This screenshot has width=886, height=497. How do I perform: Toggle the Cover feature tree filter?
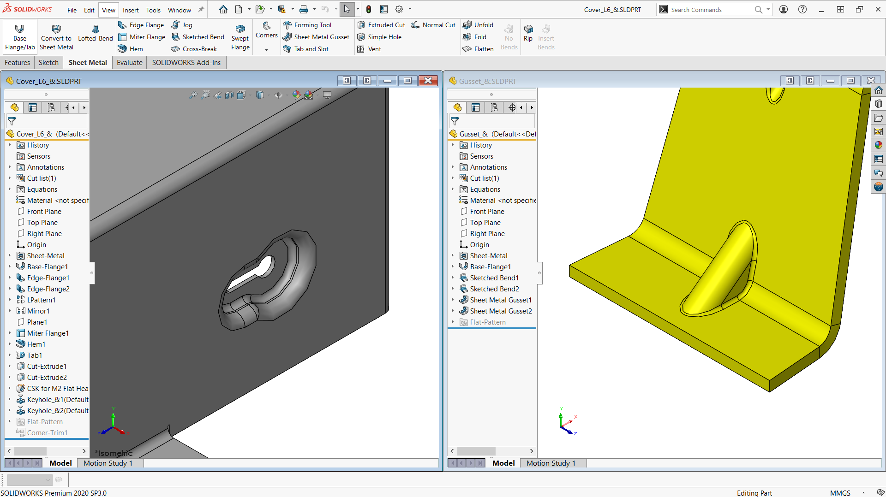point(12,121)
